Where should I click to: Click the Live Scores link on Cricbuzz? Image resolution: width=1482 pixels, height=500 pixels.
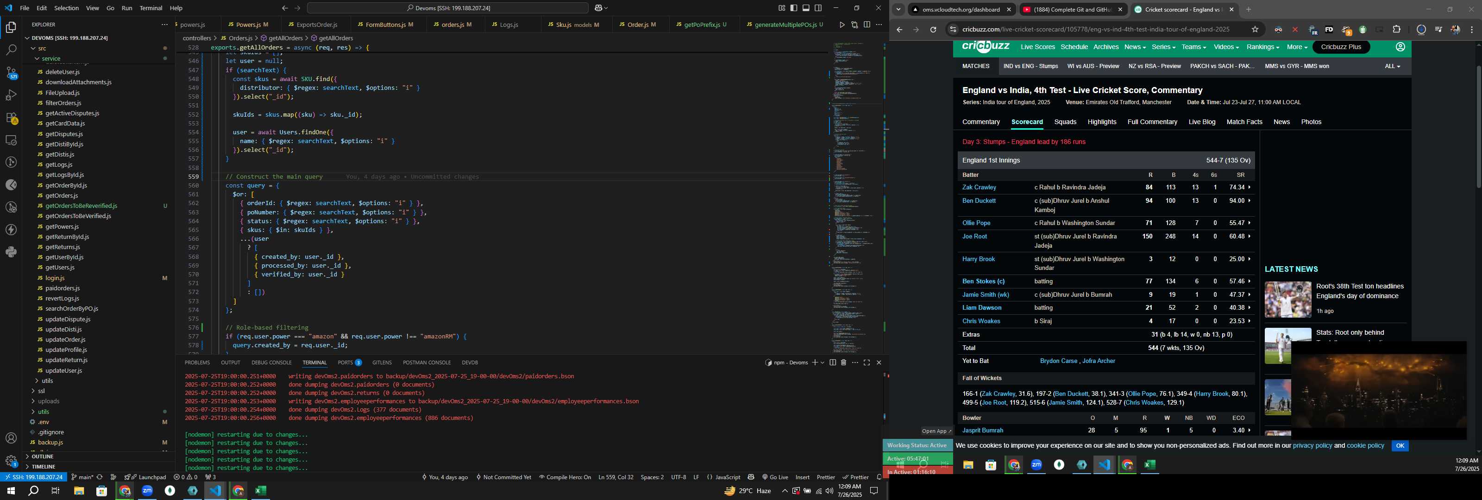[1037, 47]
